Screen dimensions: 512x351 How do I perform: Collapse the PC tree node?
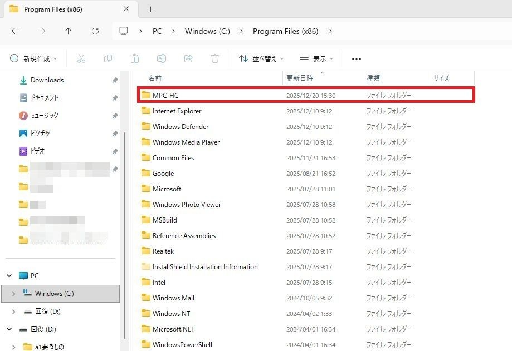coord(9,276)
